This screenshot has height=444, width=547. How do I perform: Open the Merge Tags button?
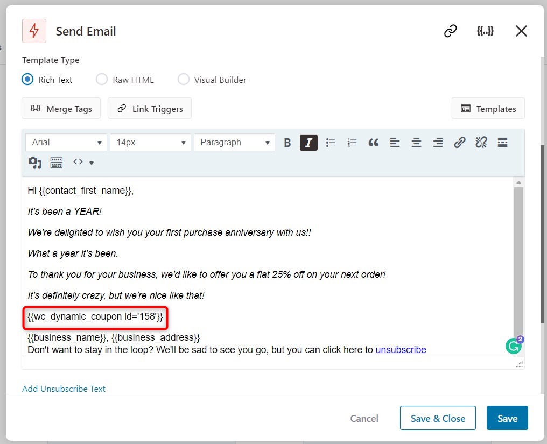coord(61,109)
